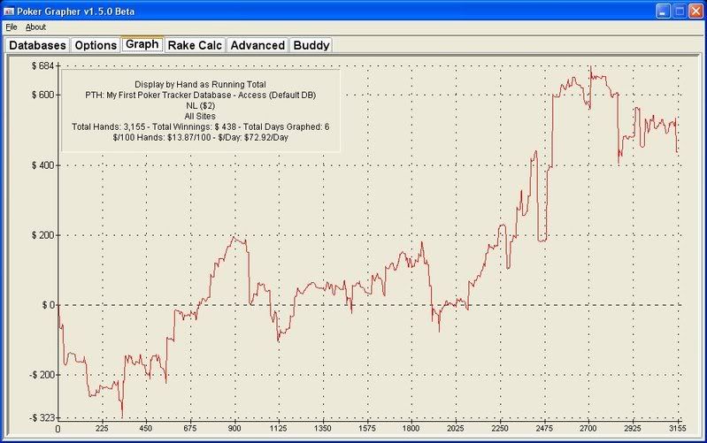This screenshot has width=707, height=443.
Task: Open the File menu
Action: click(12, 27)
